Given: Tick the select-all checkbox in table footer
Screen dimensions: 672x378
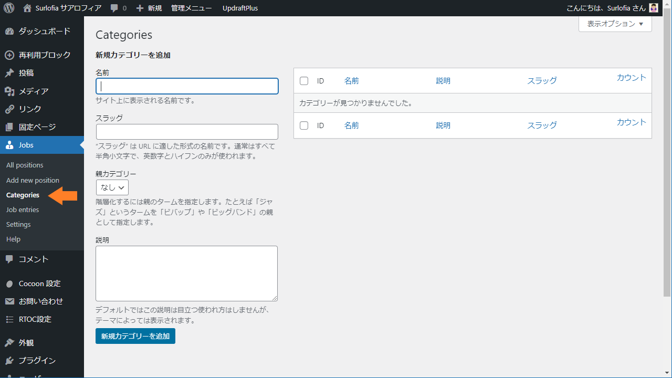Looking at the screenshot, I should click(x=304, y=125).
